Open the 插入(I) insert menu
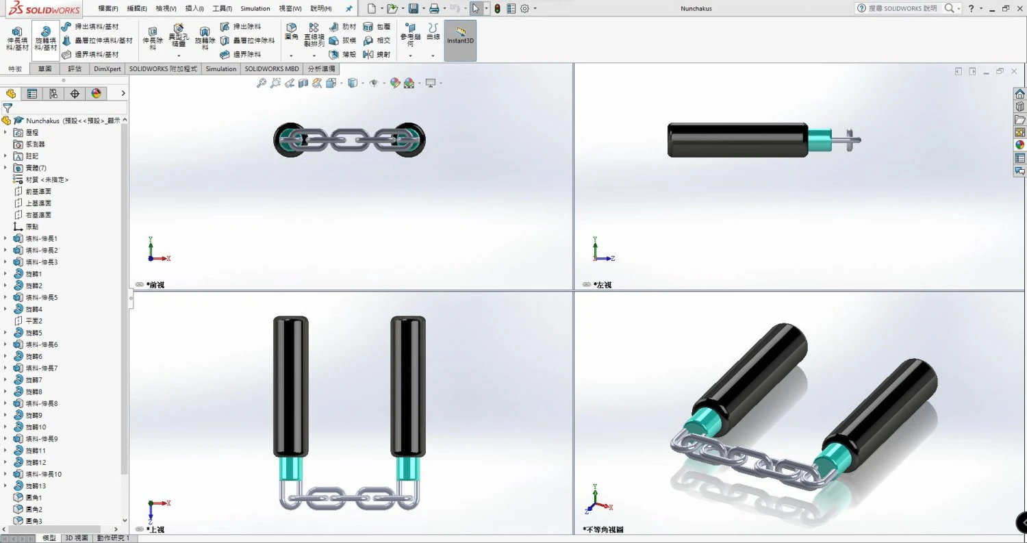 coord(194,9)
